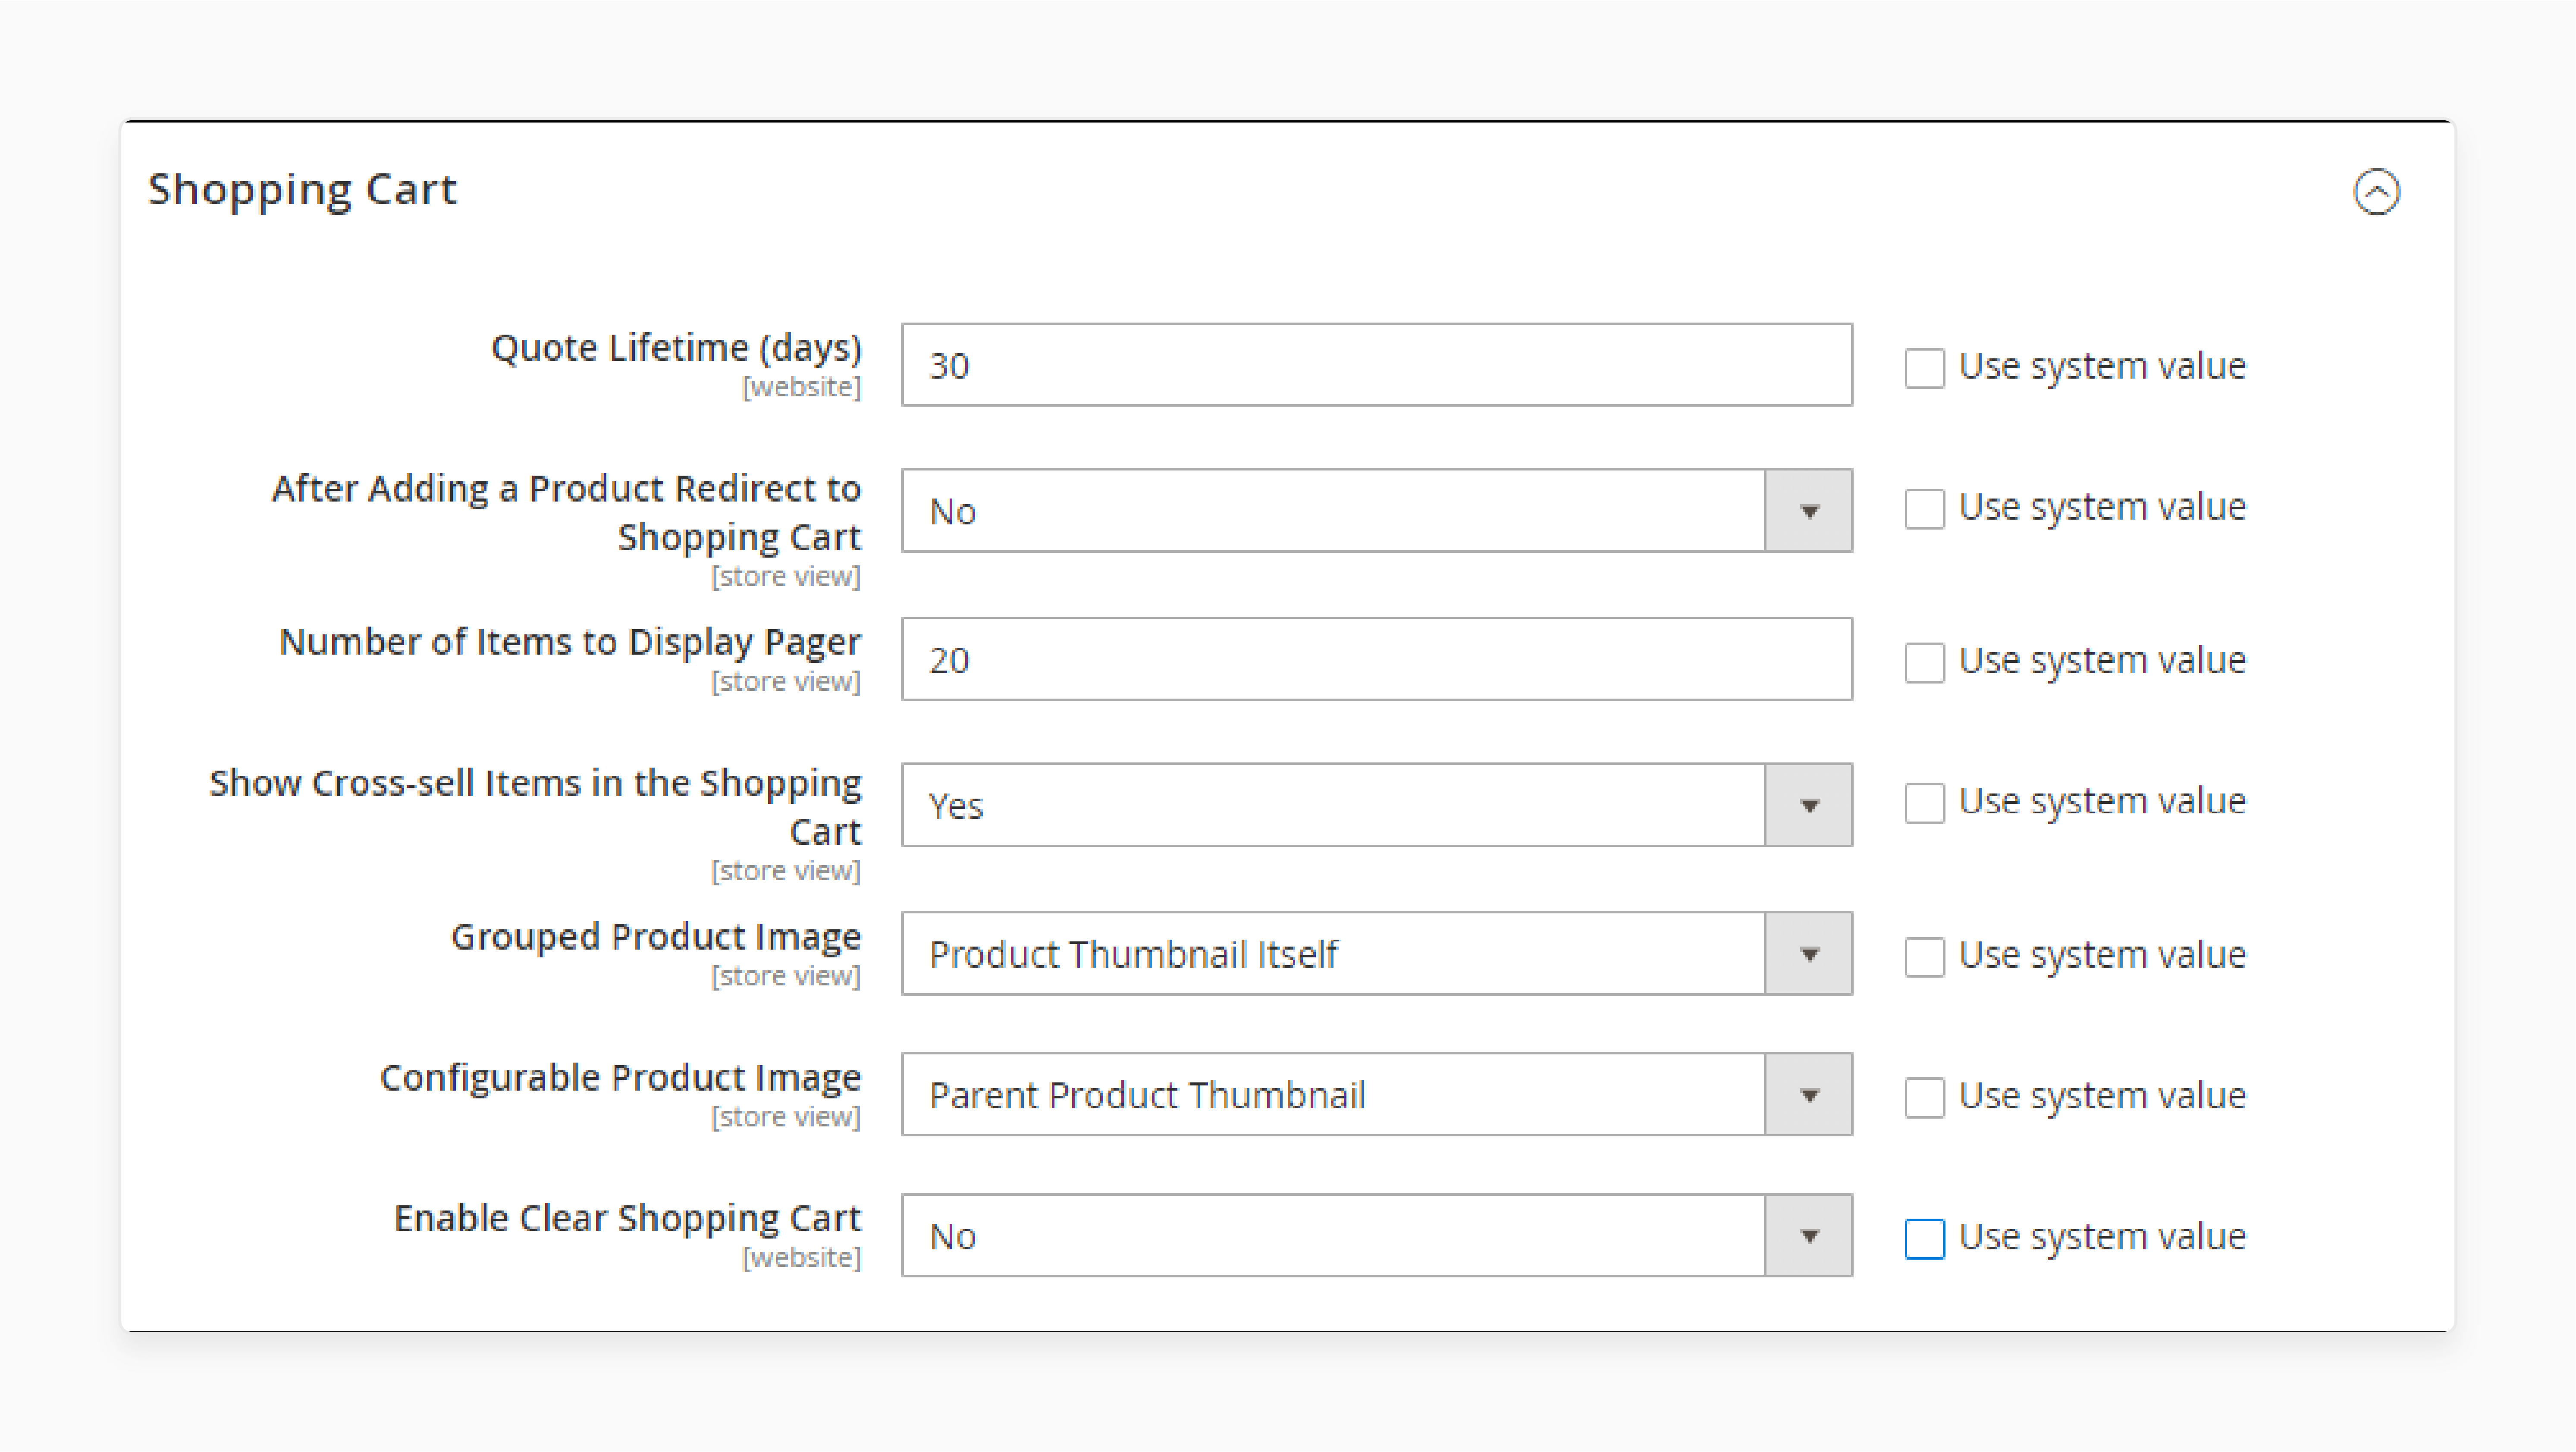The height and width of the screenshot is (1452, 2576).
Task: Open the Grouped Product Image dropdown
Action: (x=1376, y=953)
